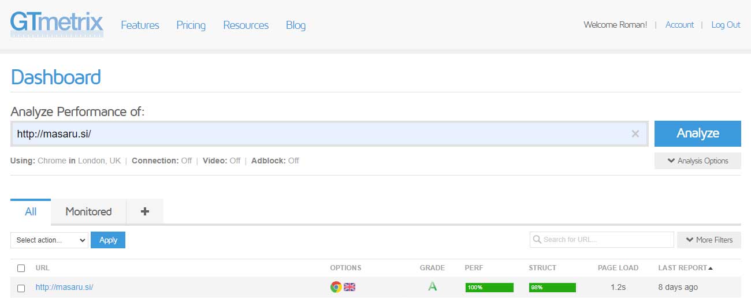Viewport: 751px width, 298px height.
Task: Click the UK flag icon in masaru.si row
Action: click(x=350, y=287)
